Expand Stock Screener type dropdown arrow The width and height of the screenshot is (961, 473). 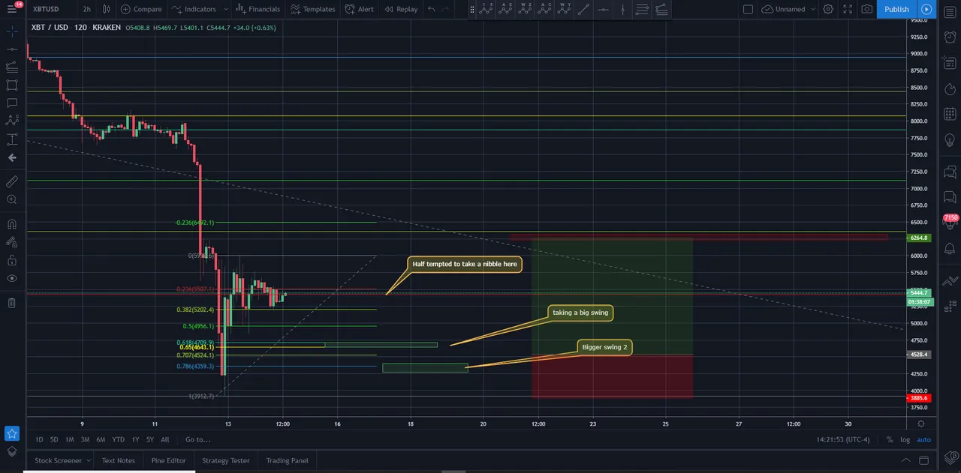tap(89, 460)
